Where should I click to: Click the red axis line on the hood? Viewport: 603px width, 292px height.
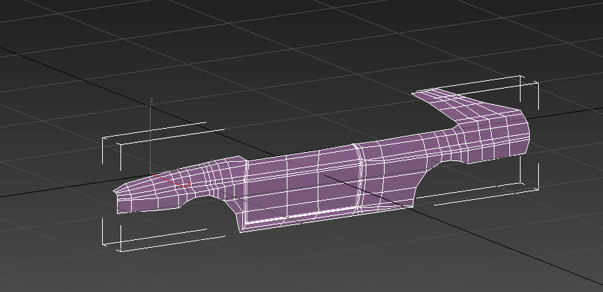coord(170,181)
